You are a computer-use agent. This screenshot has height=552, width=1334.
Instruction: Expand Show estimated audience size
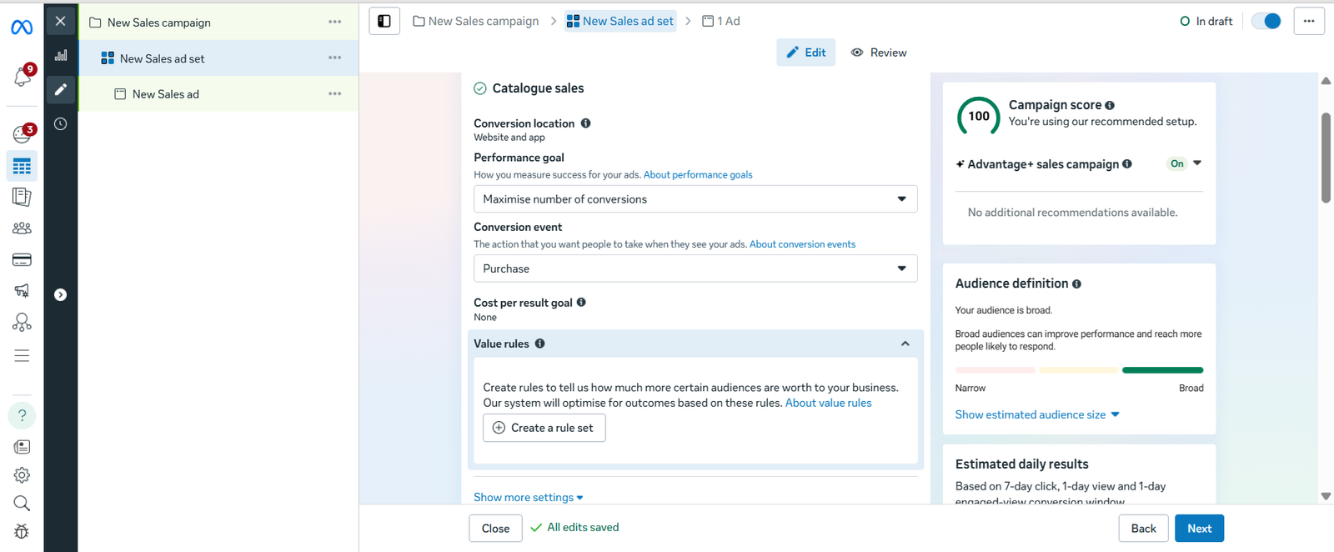coord(1036,414)
